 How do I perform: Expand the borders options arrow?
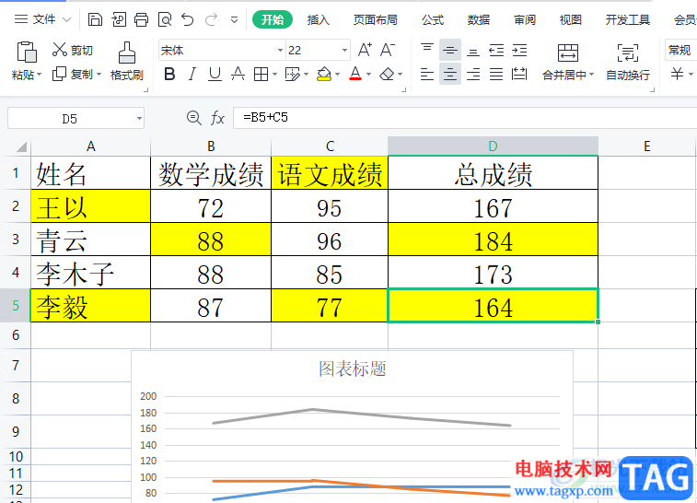[x=274, y=75]
